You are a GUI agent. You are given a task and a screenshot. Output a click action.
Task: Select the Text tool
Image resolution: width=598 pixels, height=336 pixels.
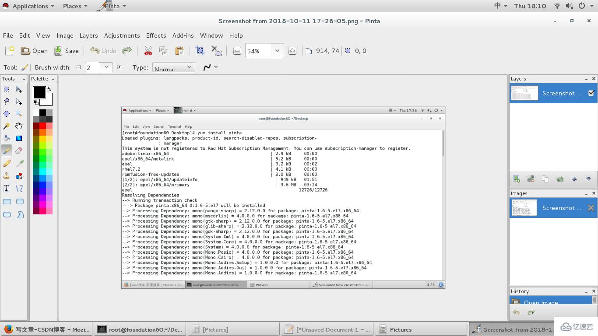[7, 189]
